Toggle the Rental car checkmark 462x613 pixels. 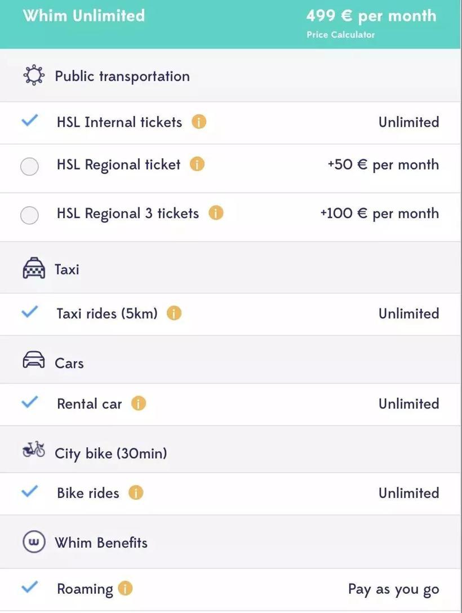click(30, 402)
